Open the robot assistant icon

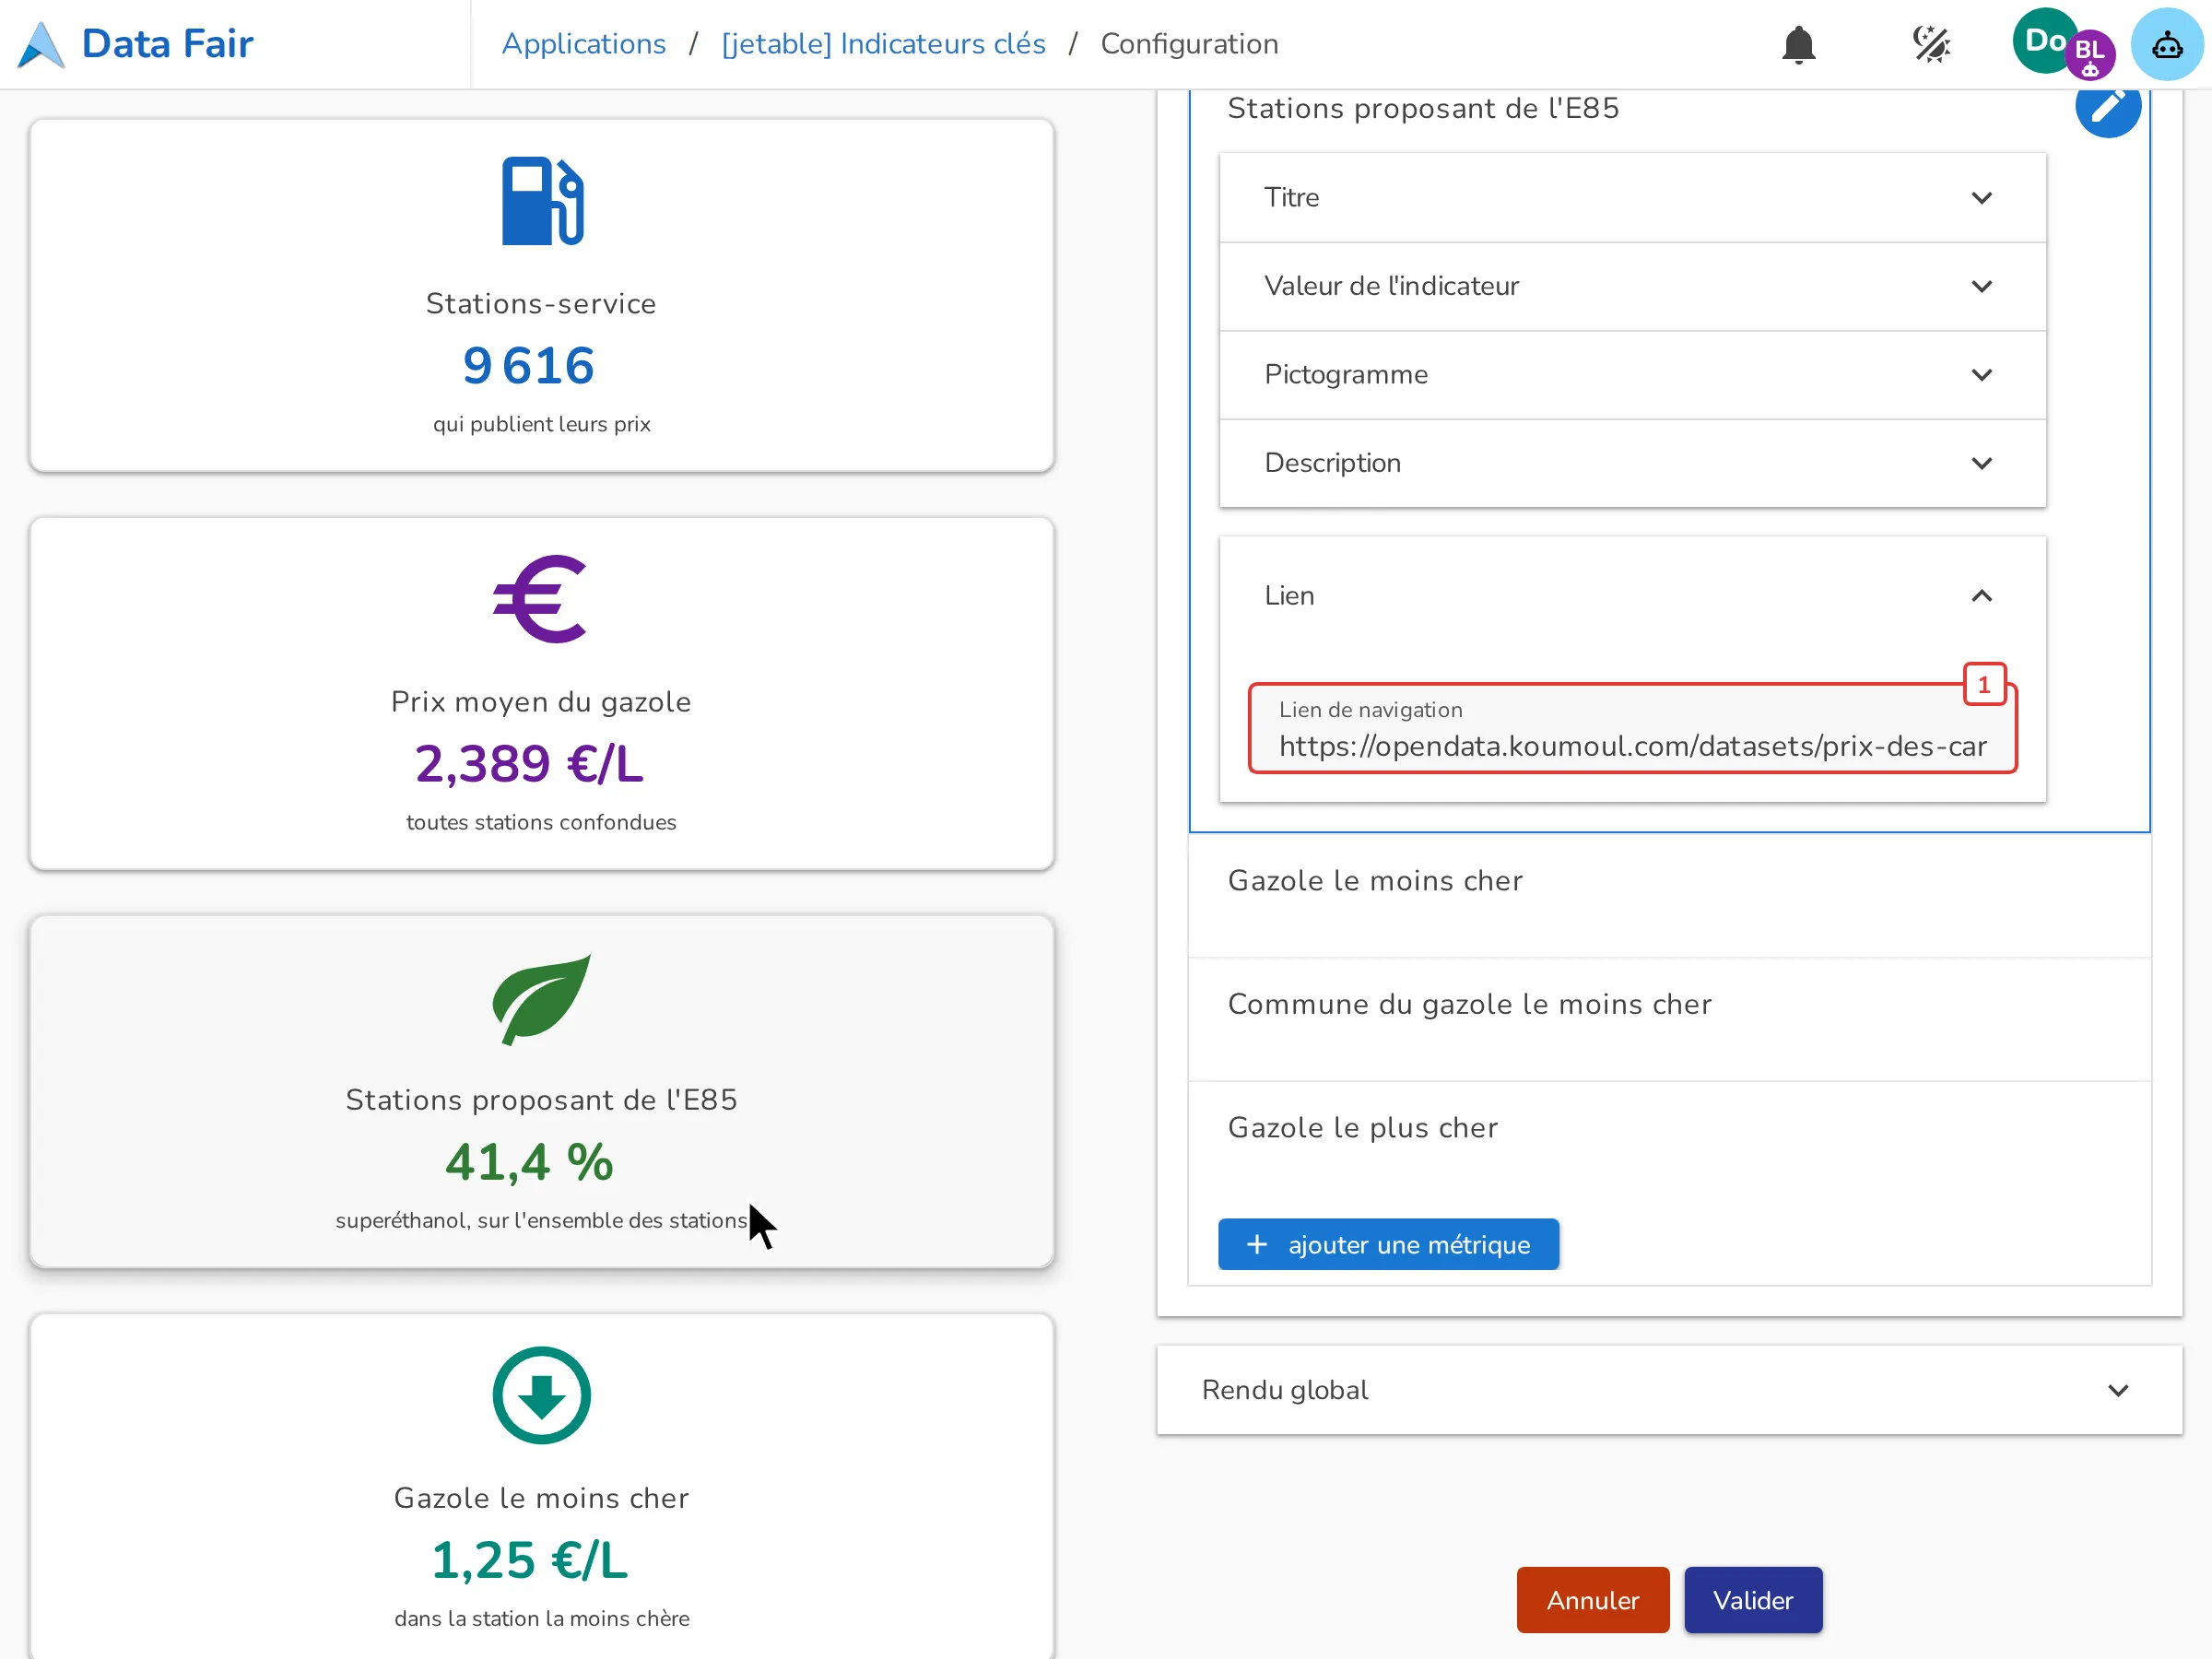(2166, 44)
